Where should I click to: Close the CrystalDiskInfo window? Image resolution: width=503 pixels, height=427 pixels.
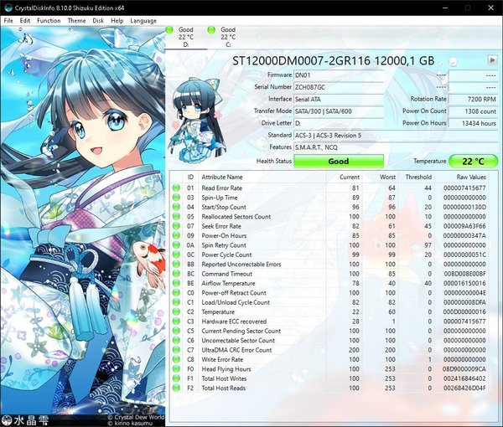coord(490,8)
